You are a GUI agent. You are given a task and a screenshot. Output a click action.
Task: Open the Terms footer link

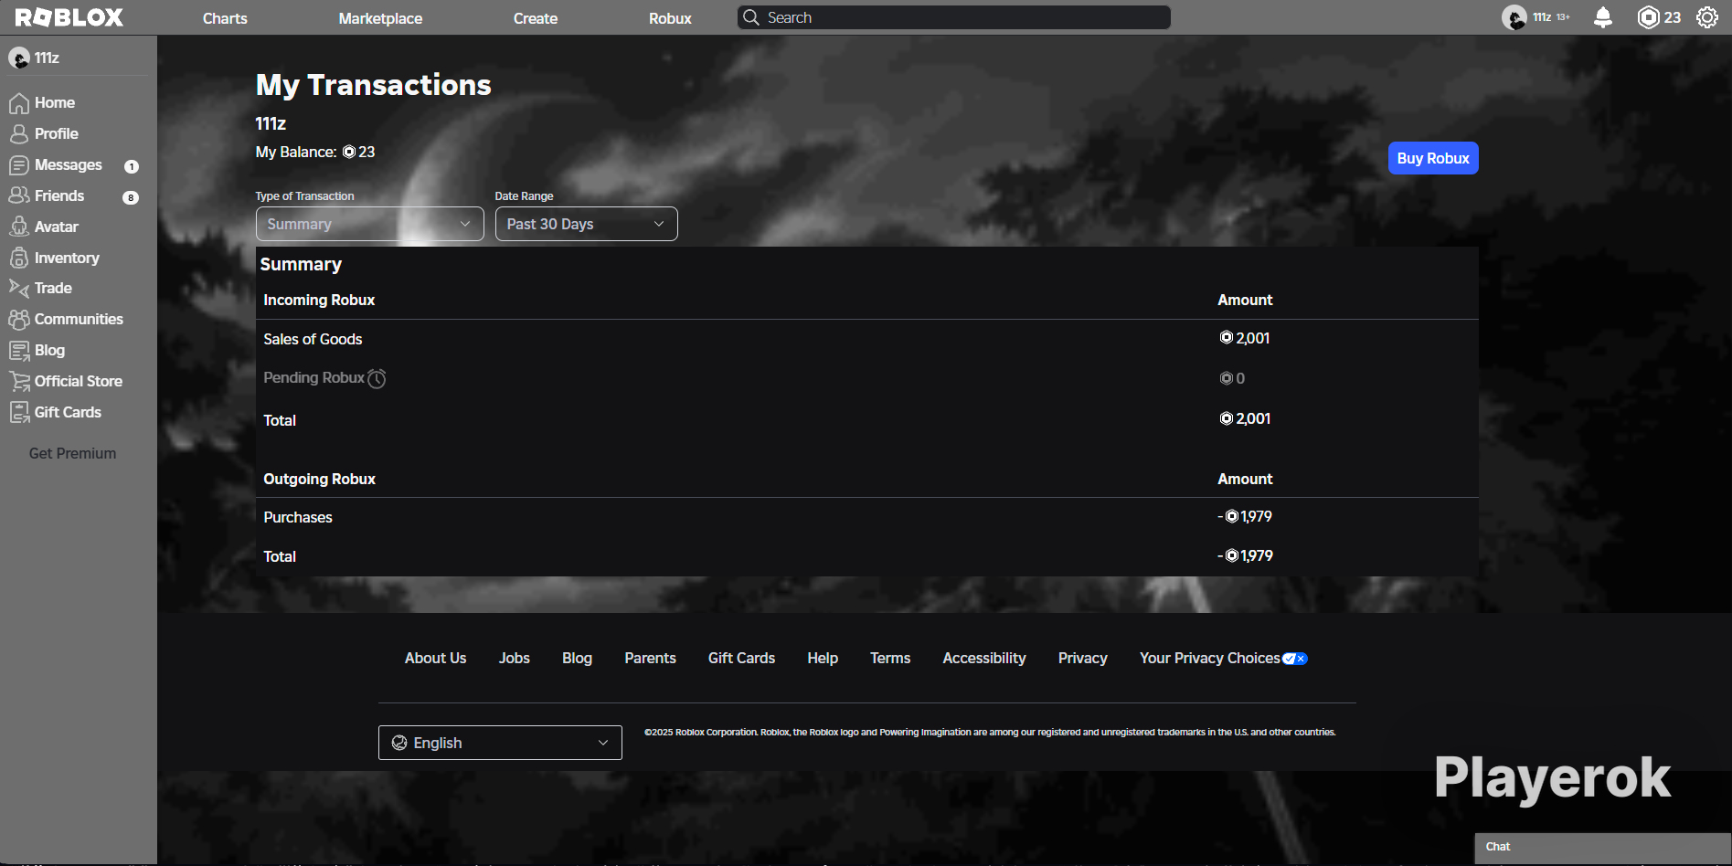[x=890, y=658]
